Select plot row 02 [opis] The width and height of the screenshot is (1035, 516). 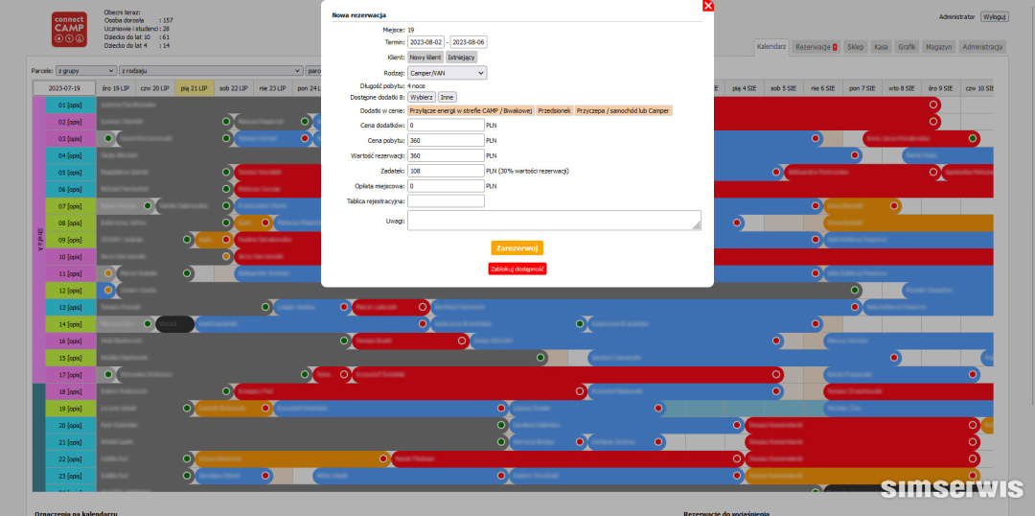click(71, 122)
